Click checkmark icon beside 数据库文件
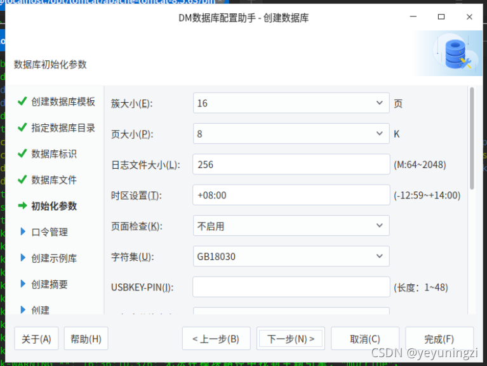The height and width of the screenshot is (366, 487). [x=22, y=180]
